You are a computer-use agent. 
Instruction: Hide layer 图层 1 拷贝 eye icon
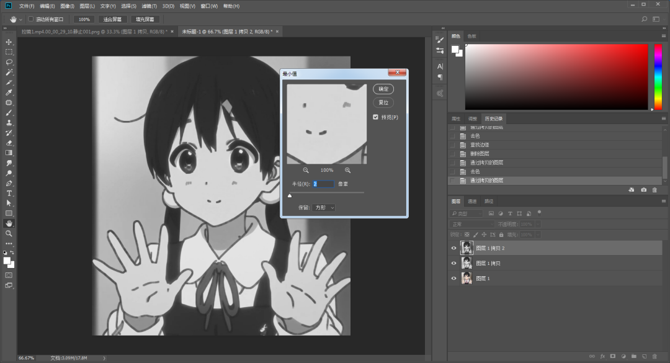pos(453,263)
